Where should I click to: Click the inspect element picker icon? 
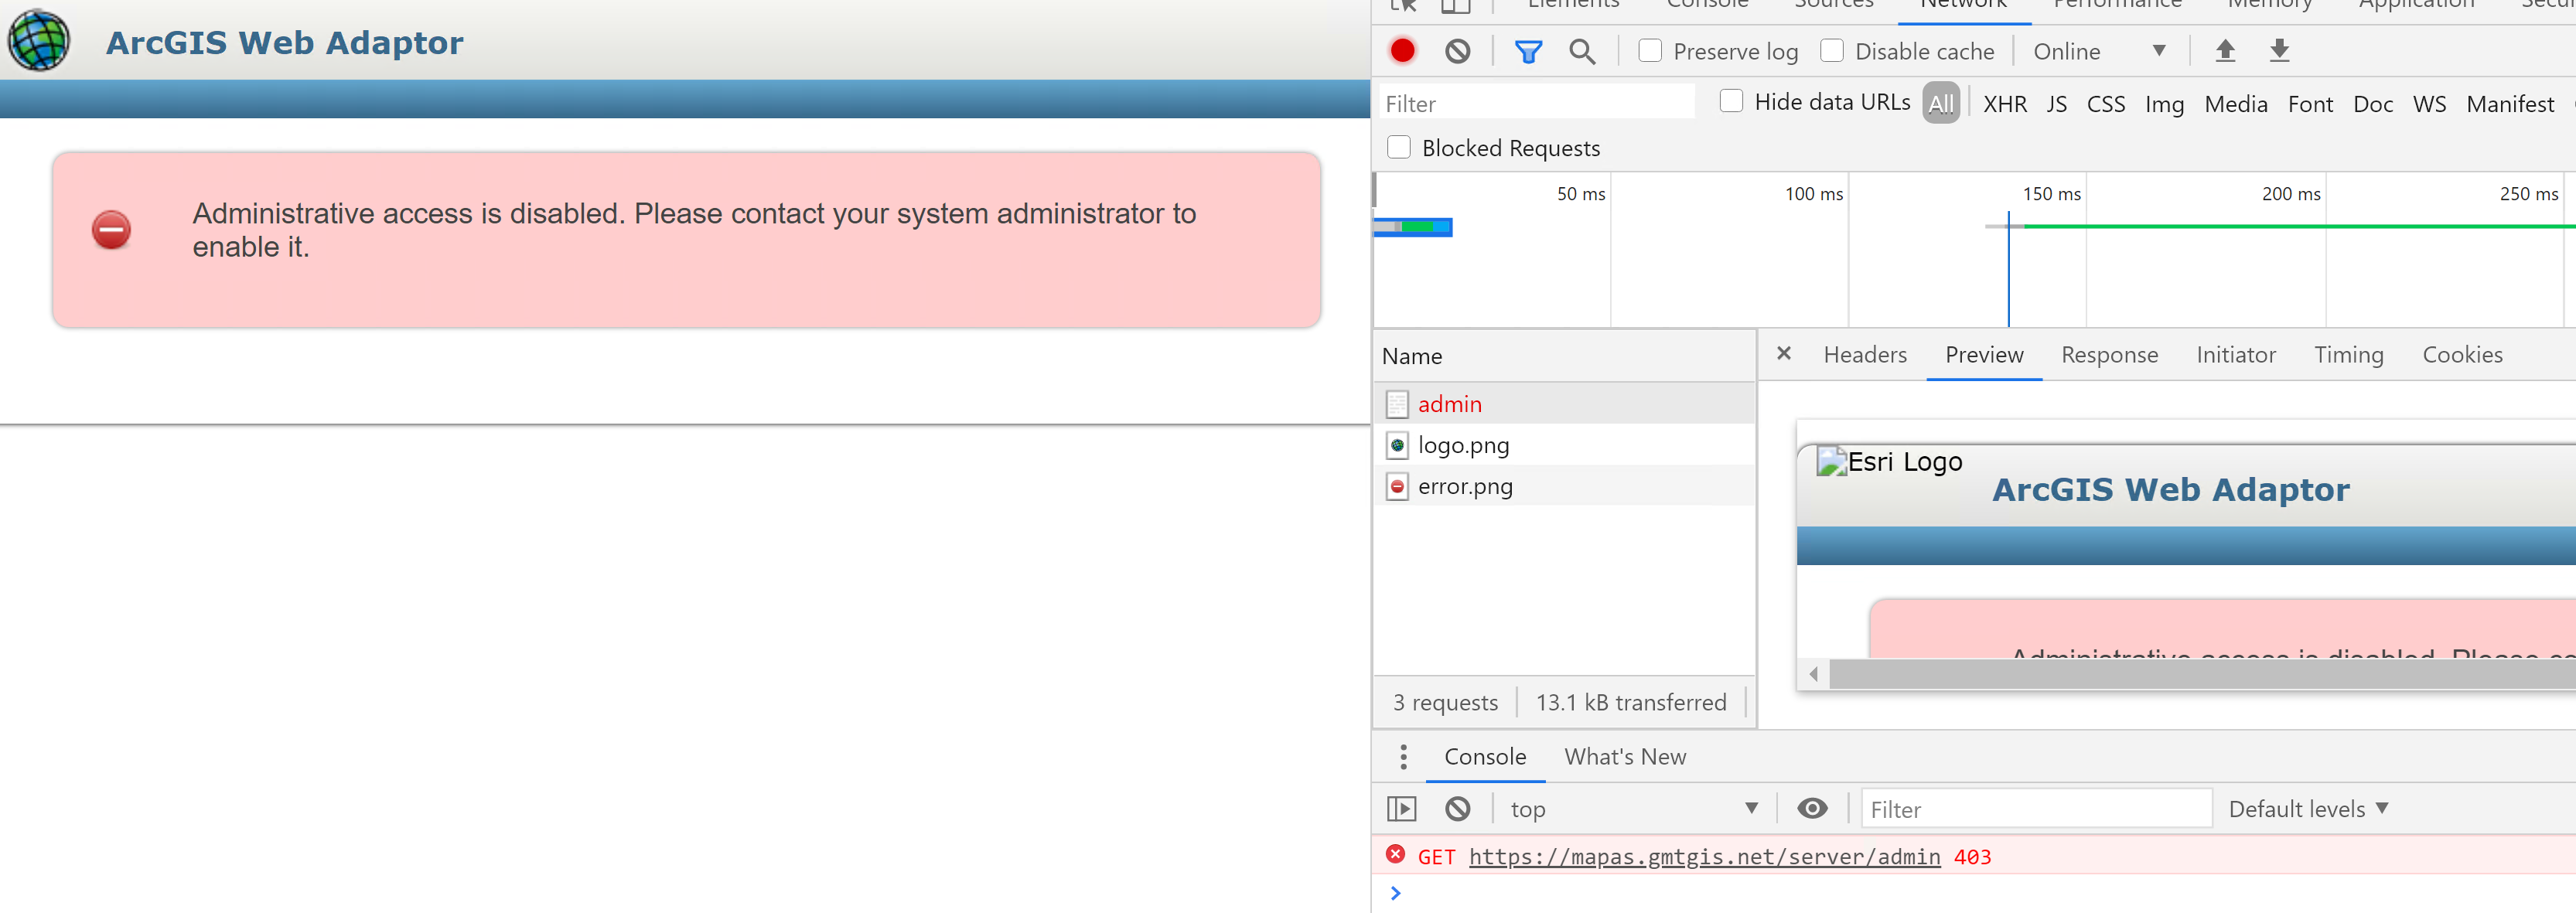tap(1403, 6)
